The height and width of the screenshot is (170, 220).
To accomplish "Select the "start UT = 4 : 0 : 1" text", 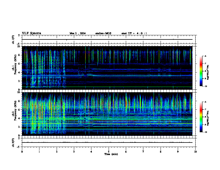I will pyautogui.click(x=134, y=33).
